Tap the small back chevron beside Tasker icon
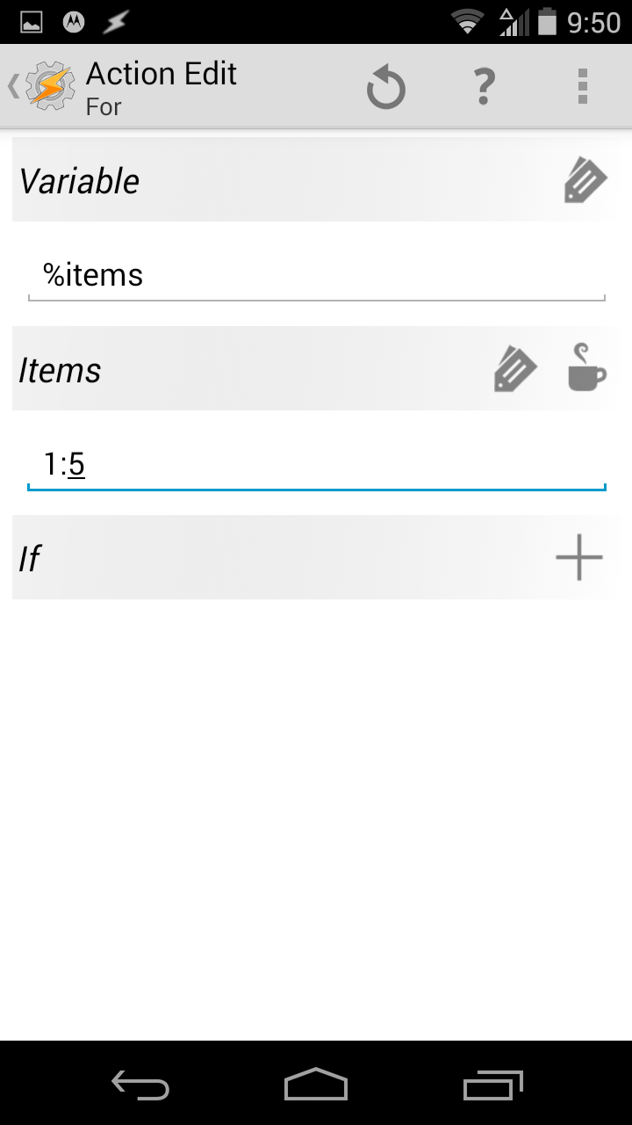 pos(13,86)
